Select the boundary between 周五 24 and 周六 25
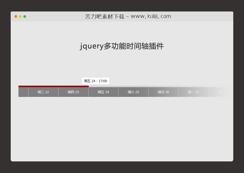Image resolution: width=244 pixels, height=173 pixels. click(118, 92)
